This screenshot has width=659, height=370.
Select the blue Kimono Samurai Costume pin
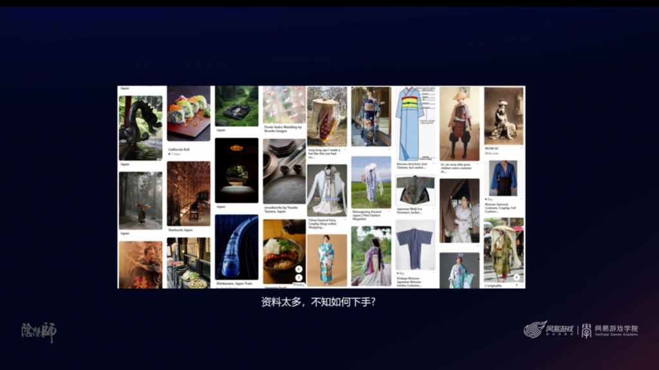coord(503,178)
